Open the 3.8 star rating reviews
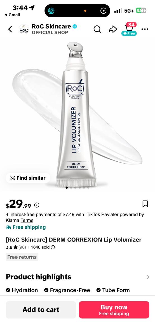The image size is (155, 335). point(16,247)
